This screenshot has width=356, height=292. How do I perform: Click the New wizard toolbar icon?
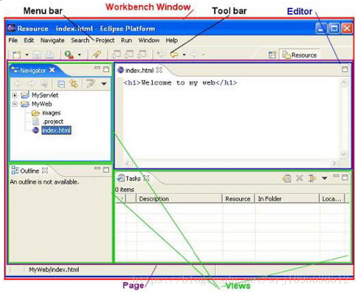pos(17,55)
